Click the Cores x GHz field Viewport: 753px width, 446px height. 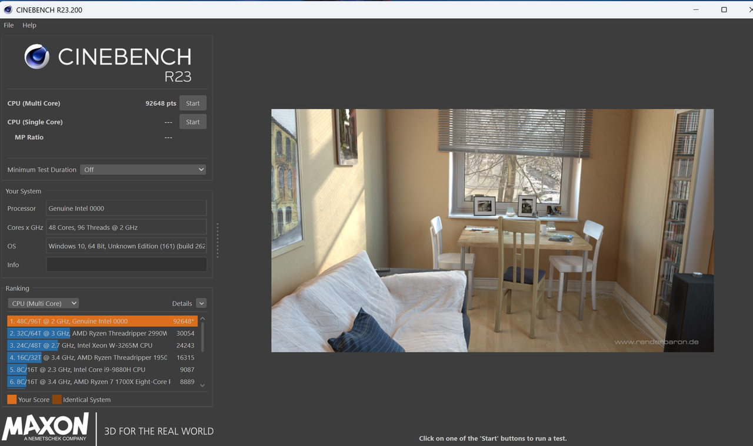[x=126, y=227]
